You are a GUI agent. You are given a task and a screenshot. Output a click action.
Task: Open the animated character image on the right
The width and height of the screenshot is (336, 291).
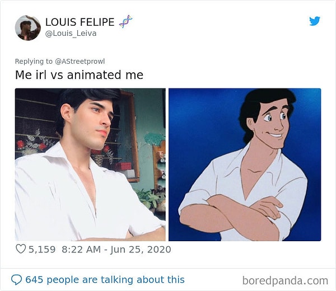coord(245,165)
